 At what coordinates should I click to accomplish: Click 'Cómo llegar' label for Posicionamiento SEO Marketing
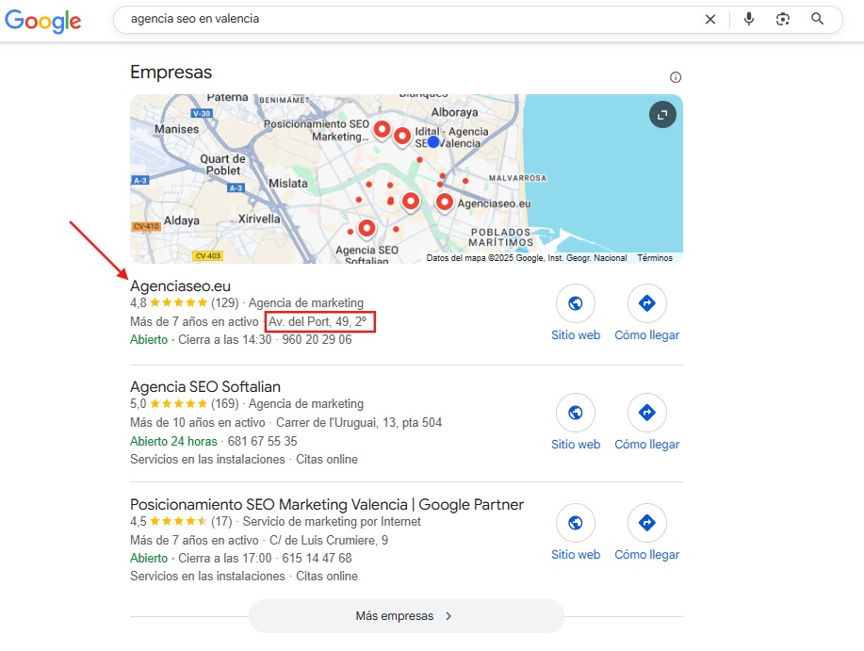click(x=647, y=554)
